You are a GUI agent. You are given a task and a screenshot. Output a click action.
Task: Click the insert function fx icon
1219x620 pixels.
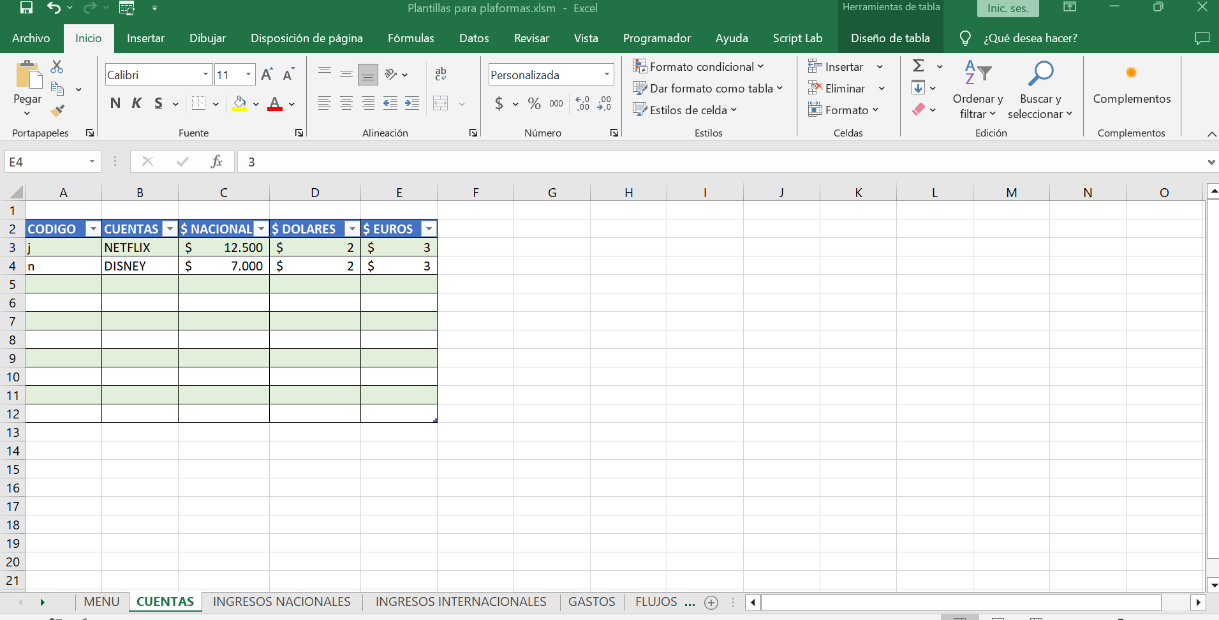coord(216,161)
